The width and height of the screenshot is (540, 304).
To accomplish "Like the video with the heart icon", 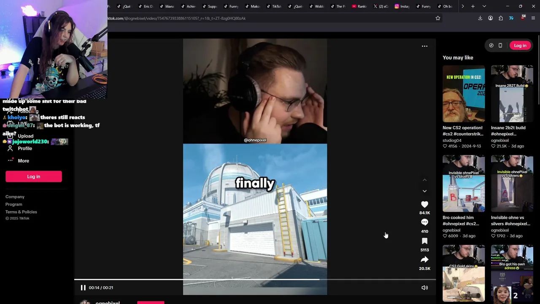I will pos(424,204).
